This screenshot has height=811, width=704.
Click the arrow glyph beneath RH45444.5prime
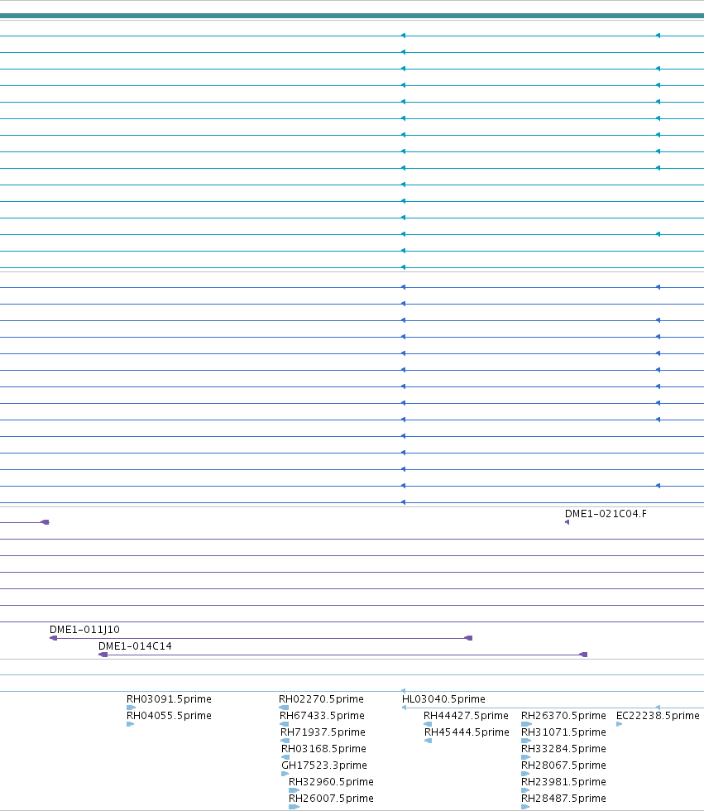428,741
